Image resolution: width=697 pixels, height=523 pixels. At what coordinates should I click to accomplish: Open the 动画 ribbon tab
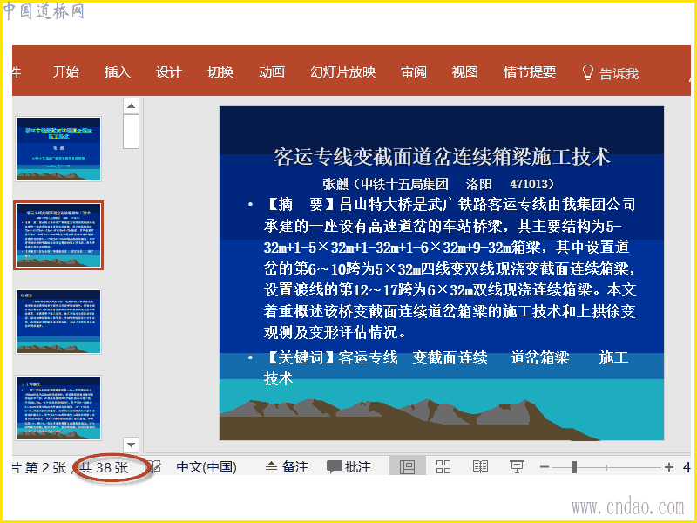pyautogui.click(x=272, y=72)
